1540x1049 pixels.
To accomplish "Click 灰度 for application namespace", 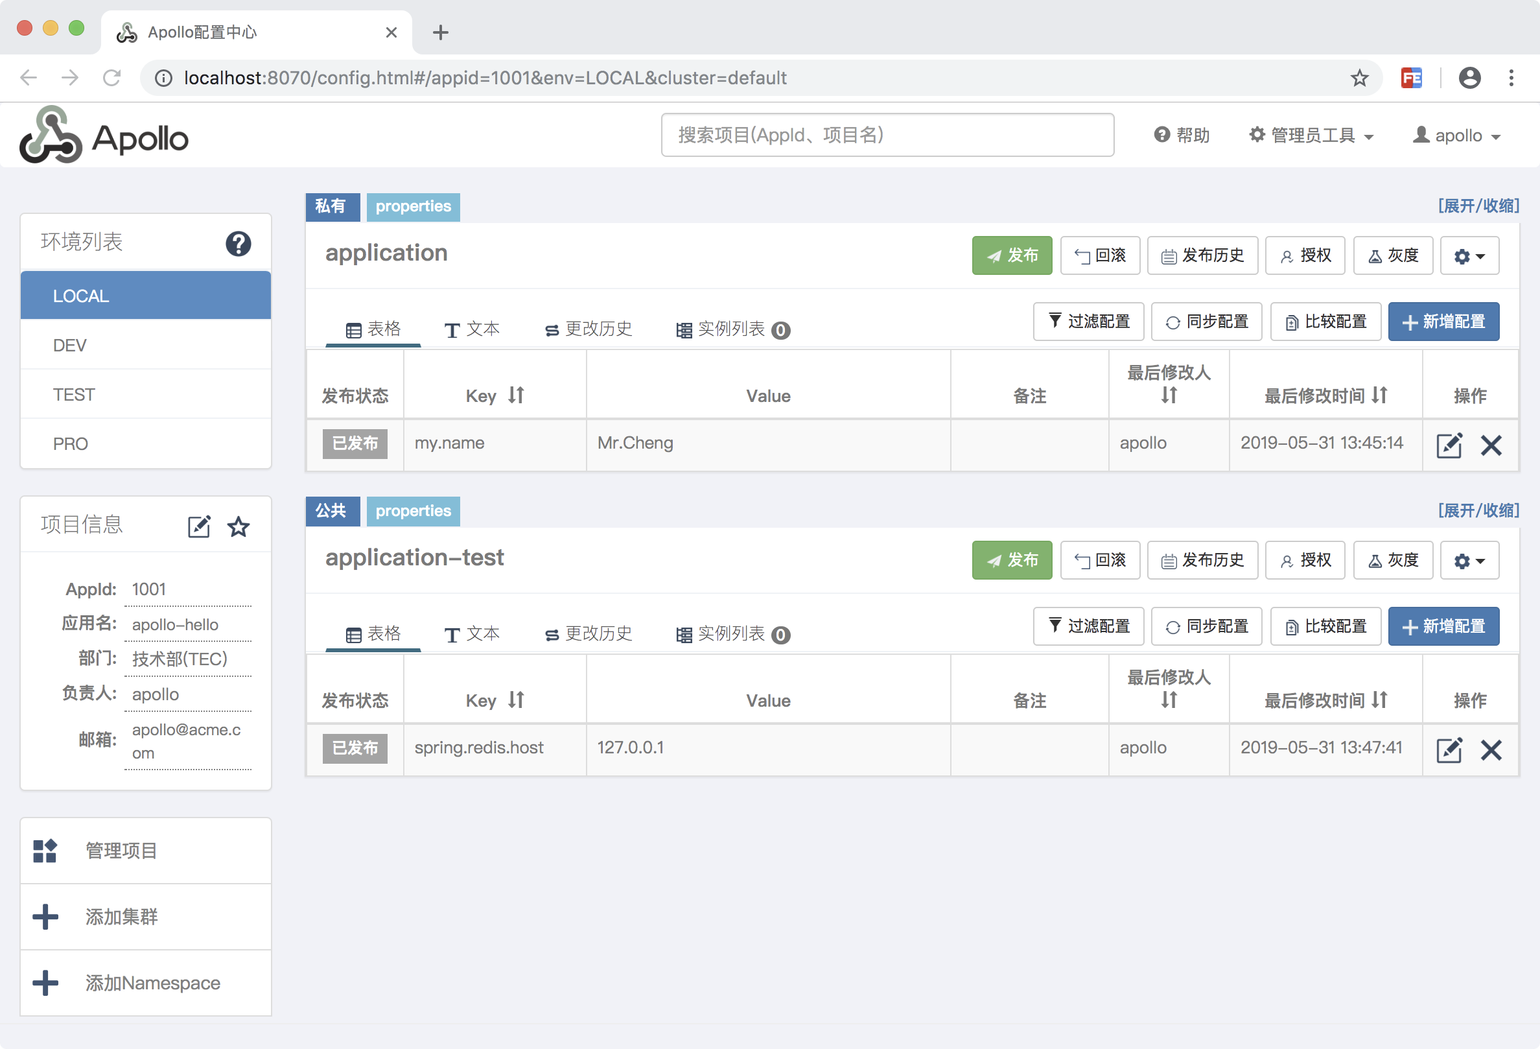I will 1393,256.
